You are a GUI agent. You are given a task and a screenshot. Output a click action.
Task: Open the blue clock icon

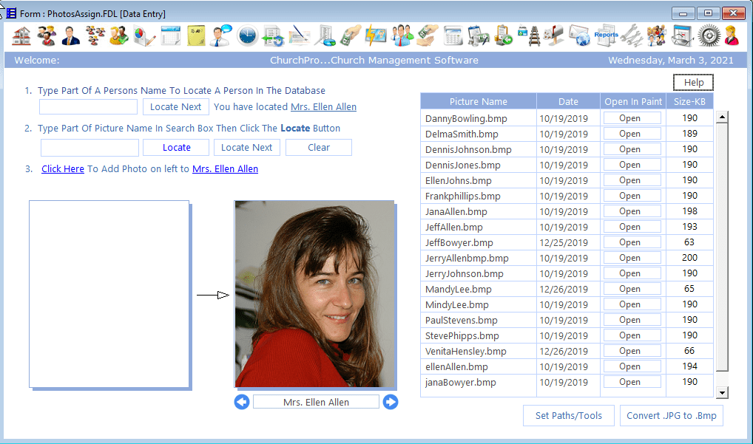tap(247, 36)
